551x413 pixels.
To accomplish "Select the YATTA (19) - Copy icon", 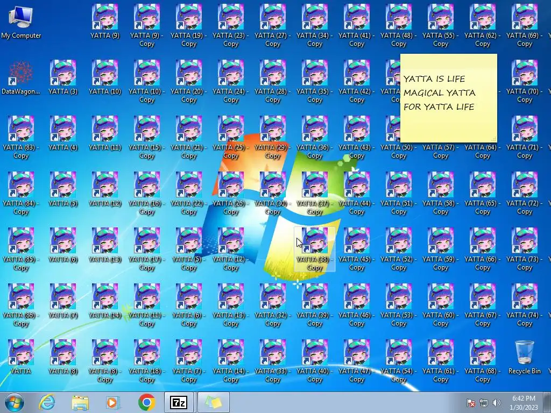I will pyautogui.click(x=189, y=25).
